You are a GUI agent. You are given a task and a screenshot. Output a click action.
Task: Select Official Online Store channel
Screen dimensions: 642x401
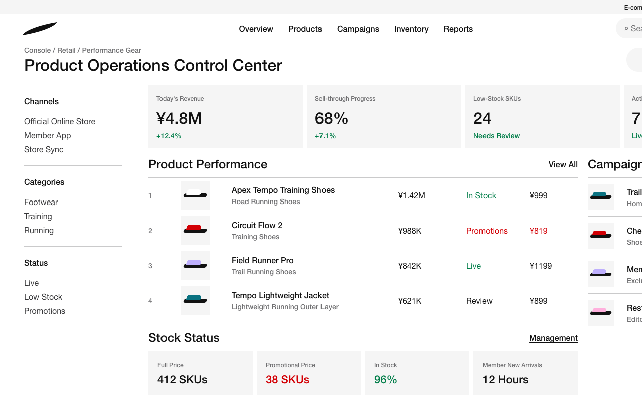tap(60, 121)
